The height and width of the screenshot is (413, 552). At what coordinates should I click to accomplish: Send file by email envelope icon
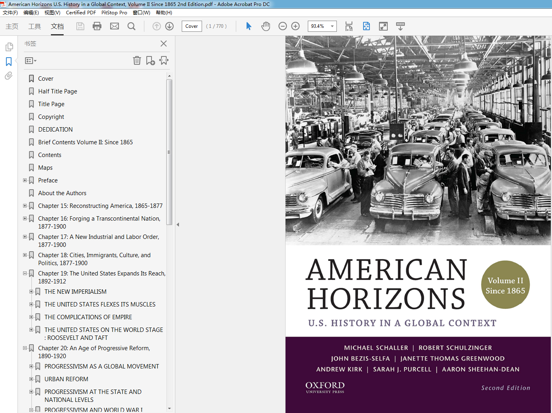115,26
